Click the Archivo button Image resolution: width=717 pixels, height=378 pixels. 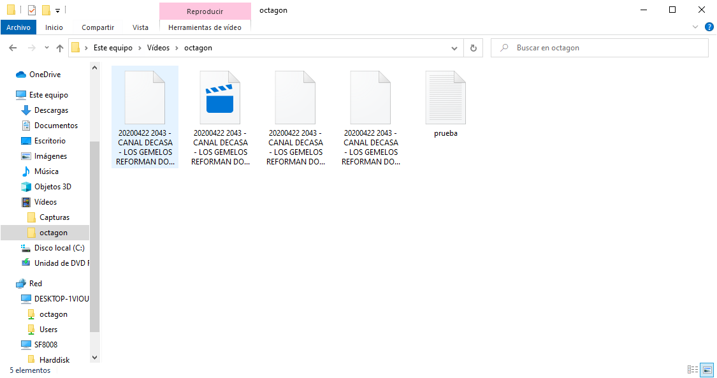pyautogui.click(x=18, y=27)
